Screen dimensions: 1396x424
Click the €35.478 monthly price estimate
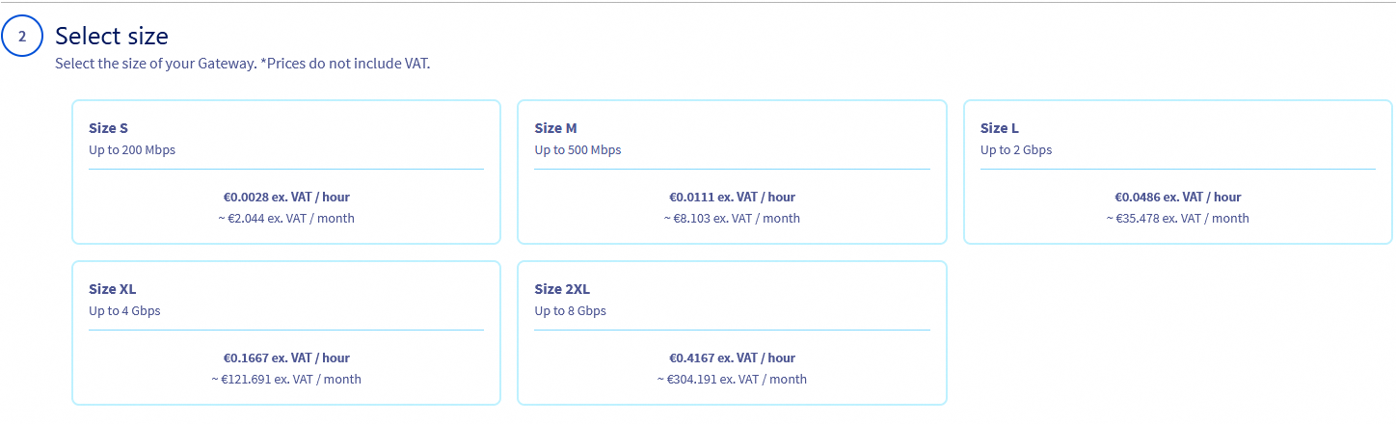click(1177, 219)
